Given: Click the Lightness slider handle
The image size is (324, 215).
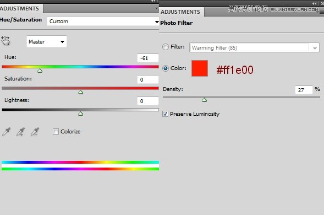Looking at the screenshot, I should (x=80, y=114).
